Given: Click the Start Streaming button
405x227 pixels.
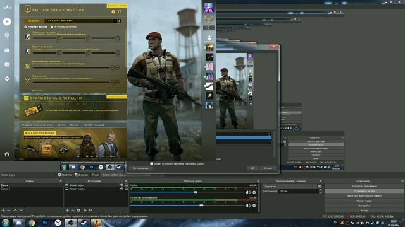Looking at the screenshot, I should pos(364,186).
